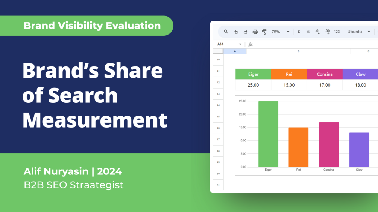Select the Eiger header cell
The image size is (378, 212).
pos(253,74)
